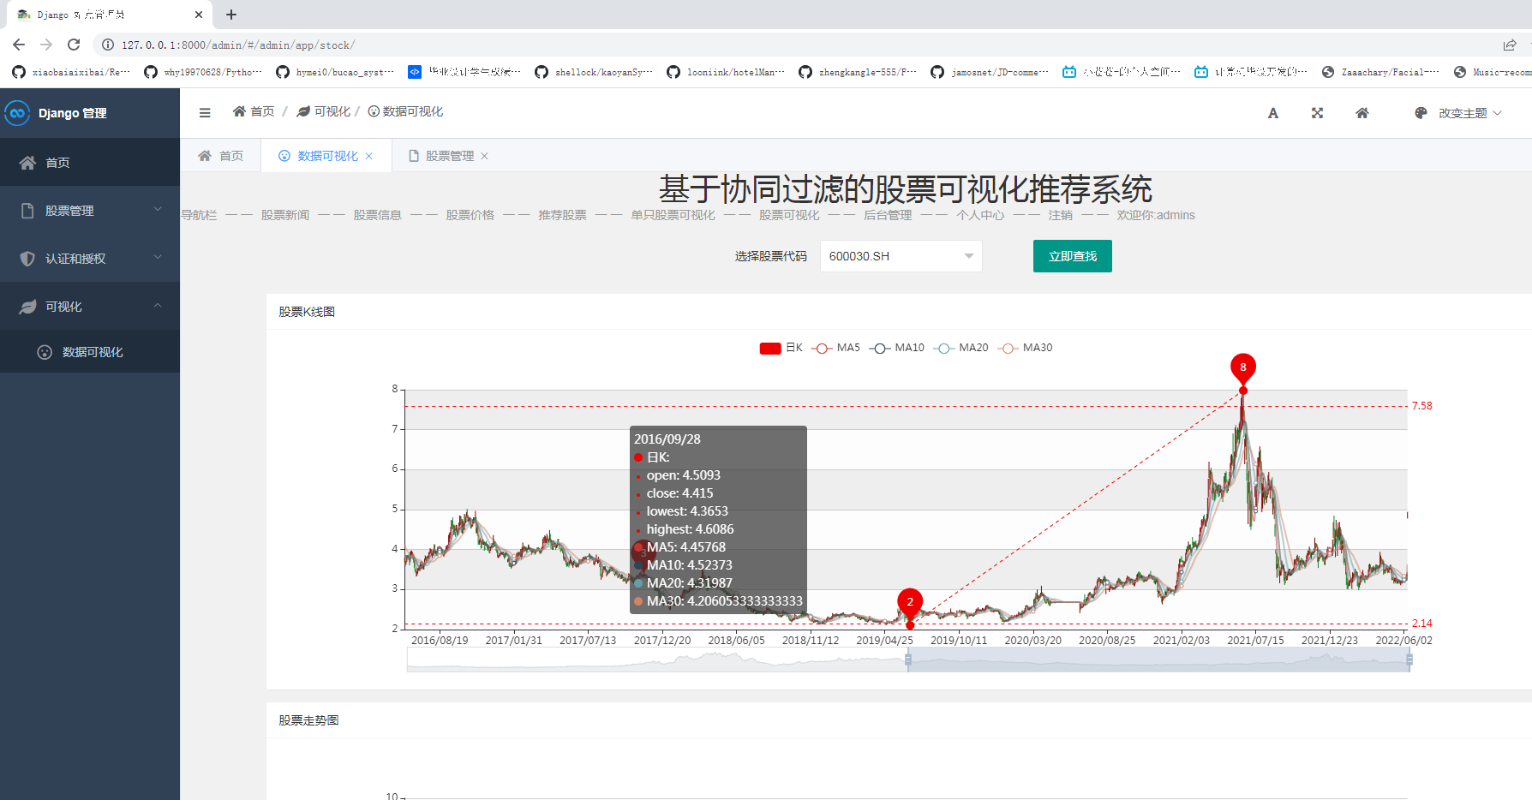Toggle the 日K legend series visibility
The height and width of the screenshot is (800, 1532).
[x=781, y=348]
